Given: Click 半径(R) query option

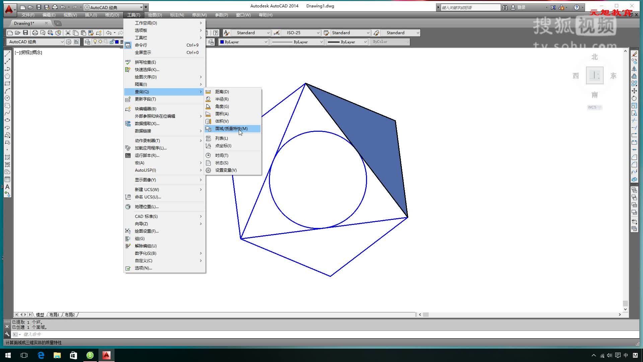Looking at the screenshot, I should point(222,99).
